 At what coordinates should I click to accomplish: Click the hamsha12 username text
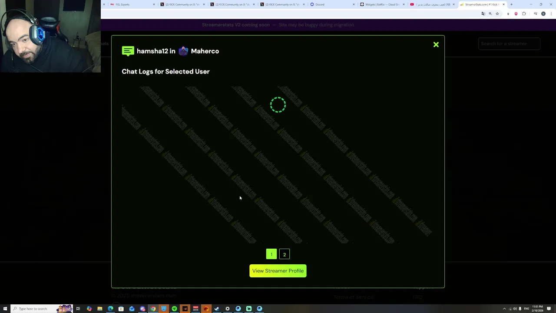click(x=152, y=51)
